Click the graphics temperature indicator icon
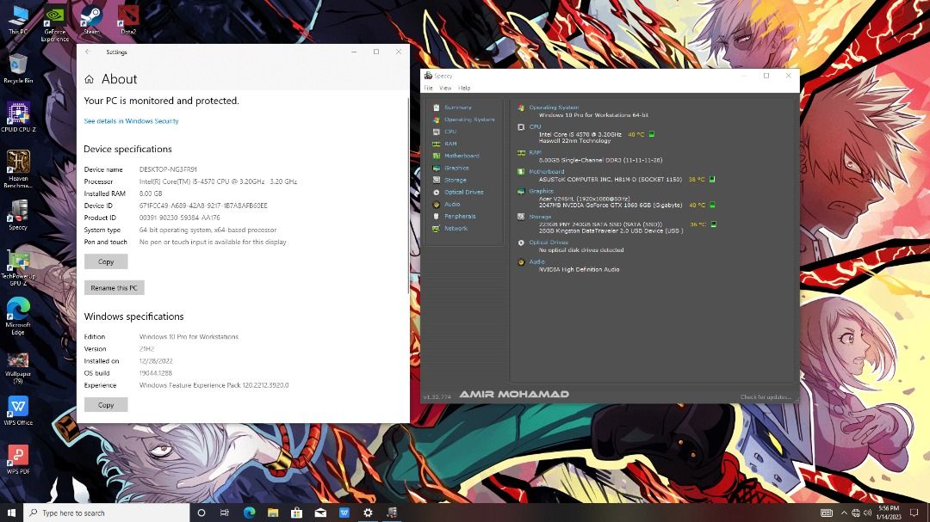Viewport: 930px width, 522px height. coord(712,205)
